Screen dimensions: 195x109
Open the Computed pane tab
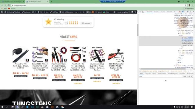point(147,74)
